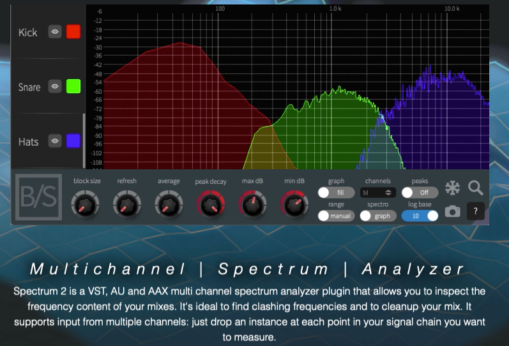Click the B/S logo box

[38, 197]
